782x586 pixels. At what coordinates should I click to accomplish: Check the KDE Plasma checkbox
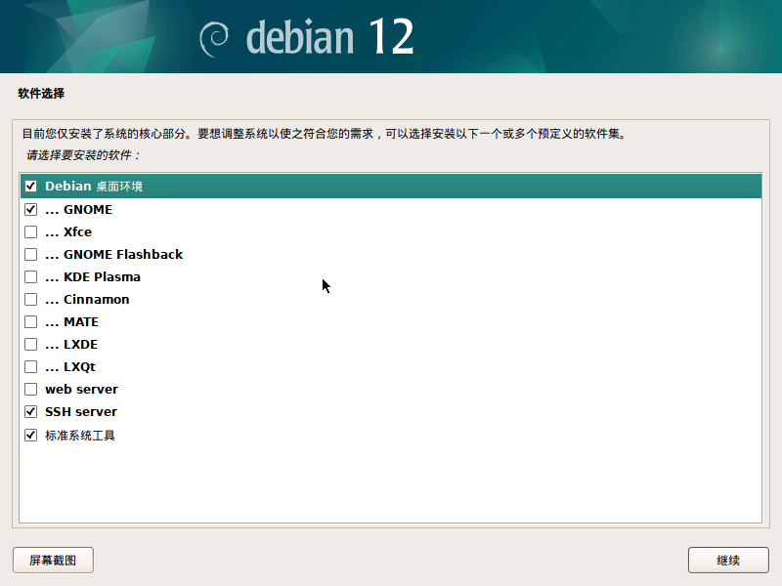point(30,276)
